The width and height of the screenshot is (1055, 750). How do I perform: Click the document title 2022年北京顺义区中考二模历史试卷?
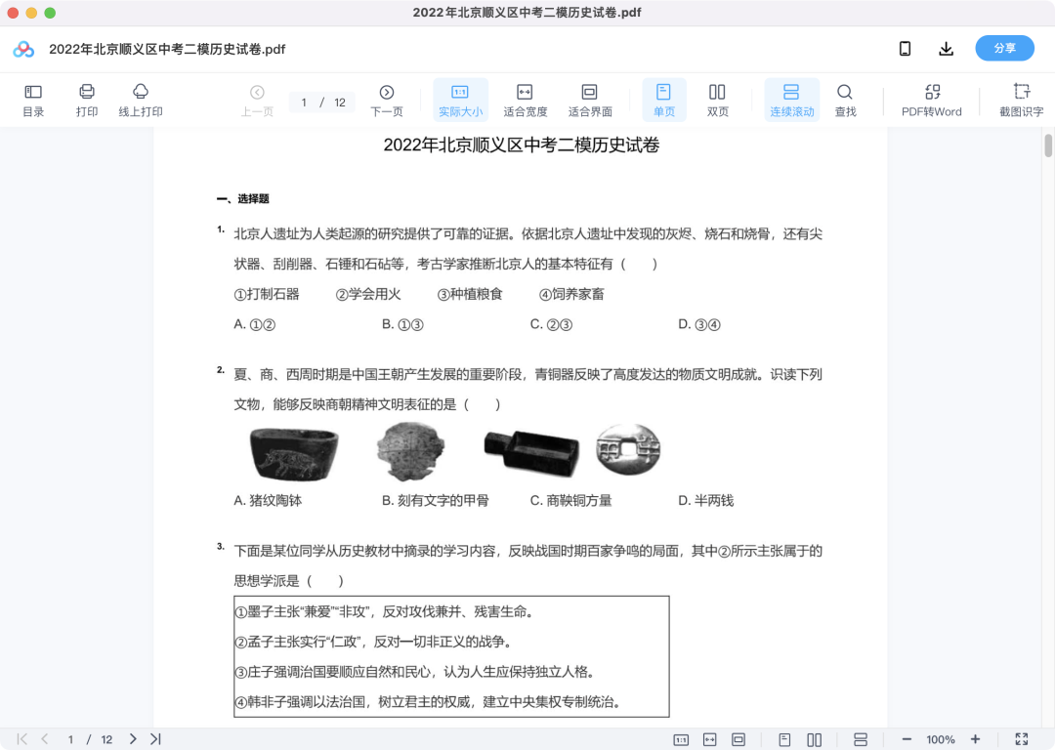(x=522, y=146)
